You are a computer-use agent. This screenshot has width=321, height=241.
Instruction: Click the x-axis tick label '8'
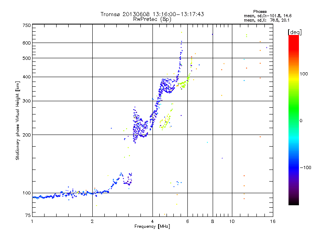pyautogui.click(x=213, y=221)
